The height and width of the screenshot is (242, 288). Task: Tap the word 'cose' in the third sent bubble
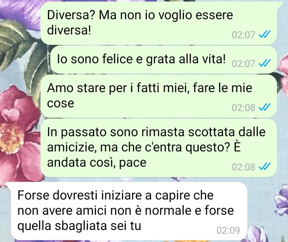tap(61, 103)
